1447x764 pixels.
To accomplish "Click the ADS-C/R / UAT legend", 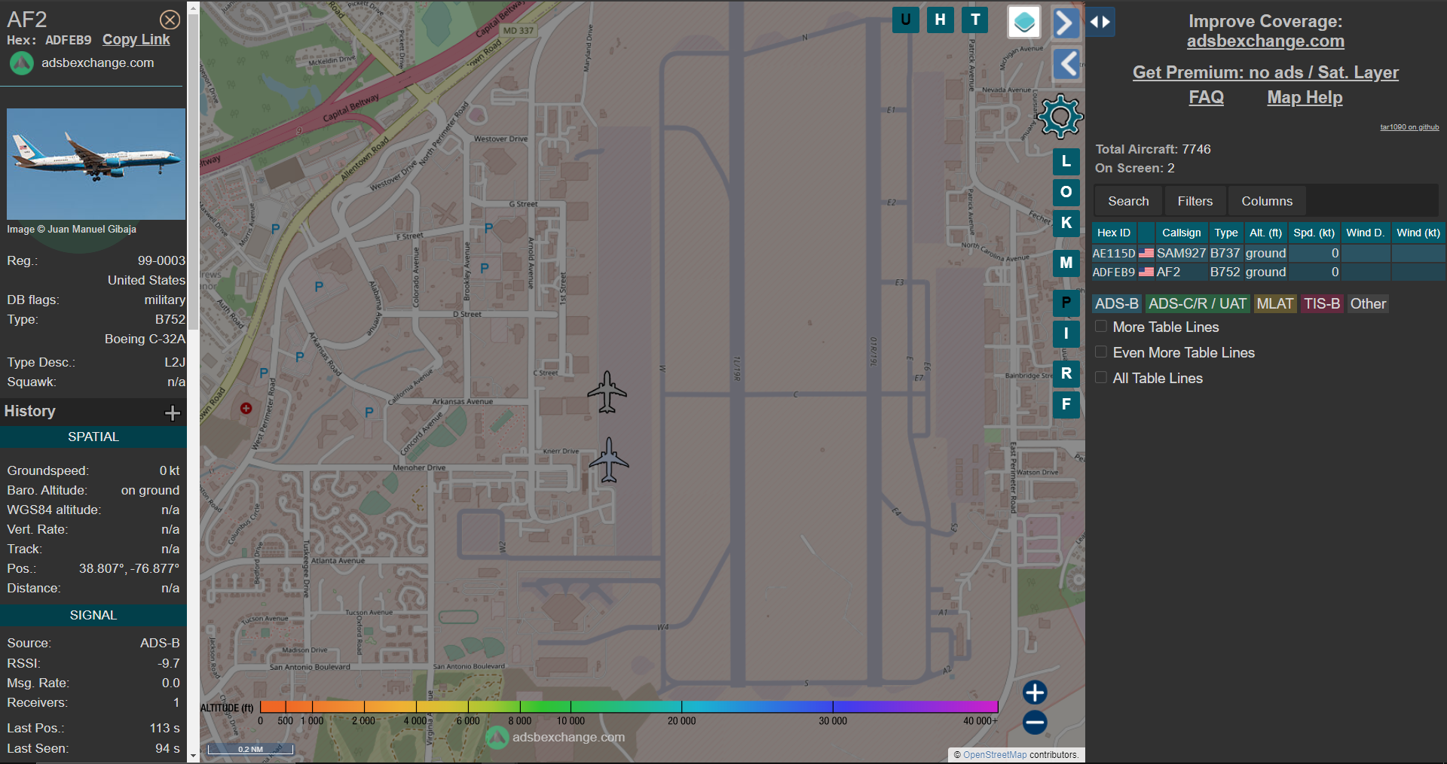I will click(x=1198, y=304).
